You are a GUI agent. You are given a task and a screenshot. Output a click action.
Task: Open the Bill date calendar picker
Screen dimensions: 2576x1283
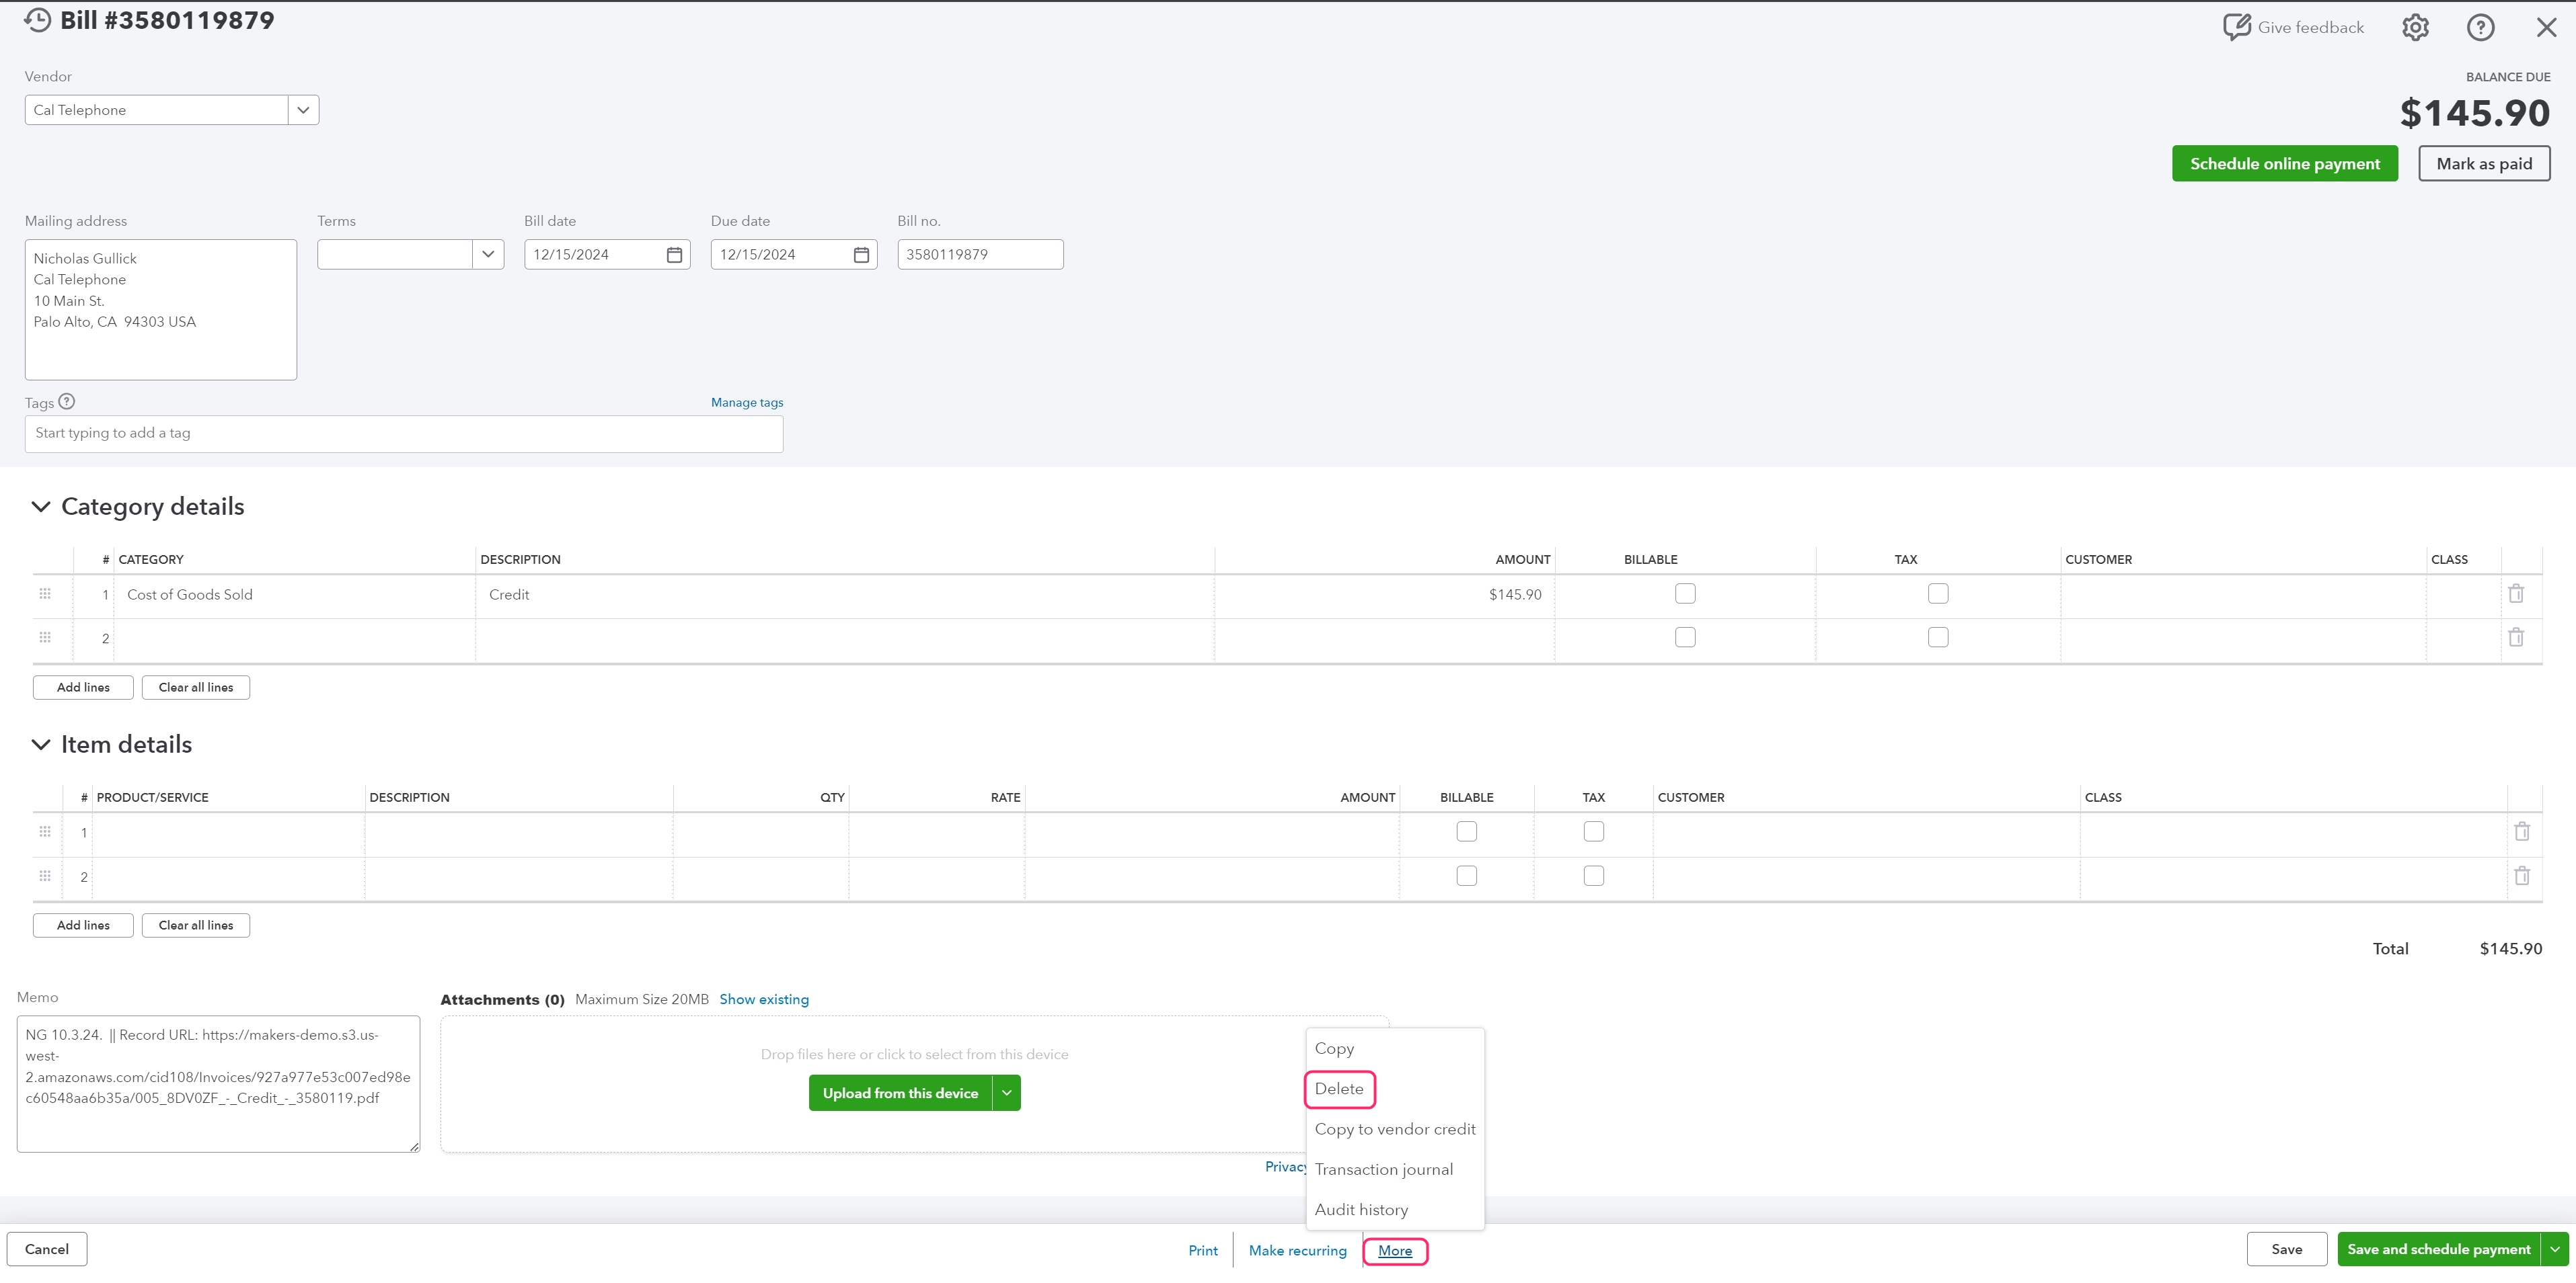coord(674,255)
